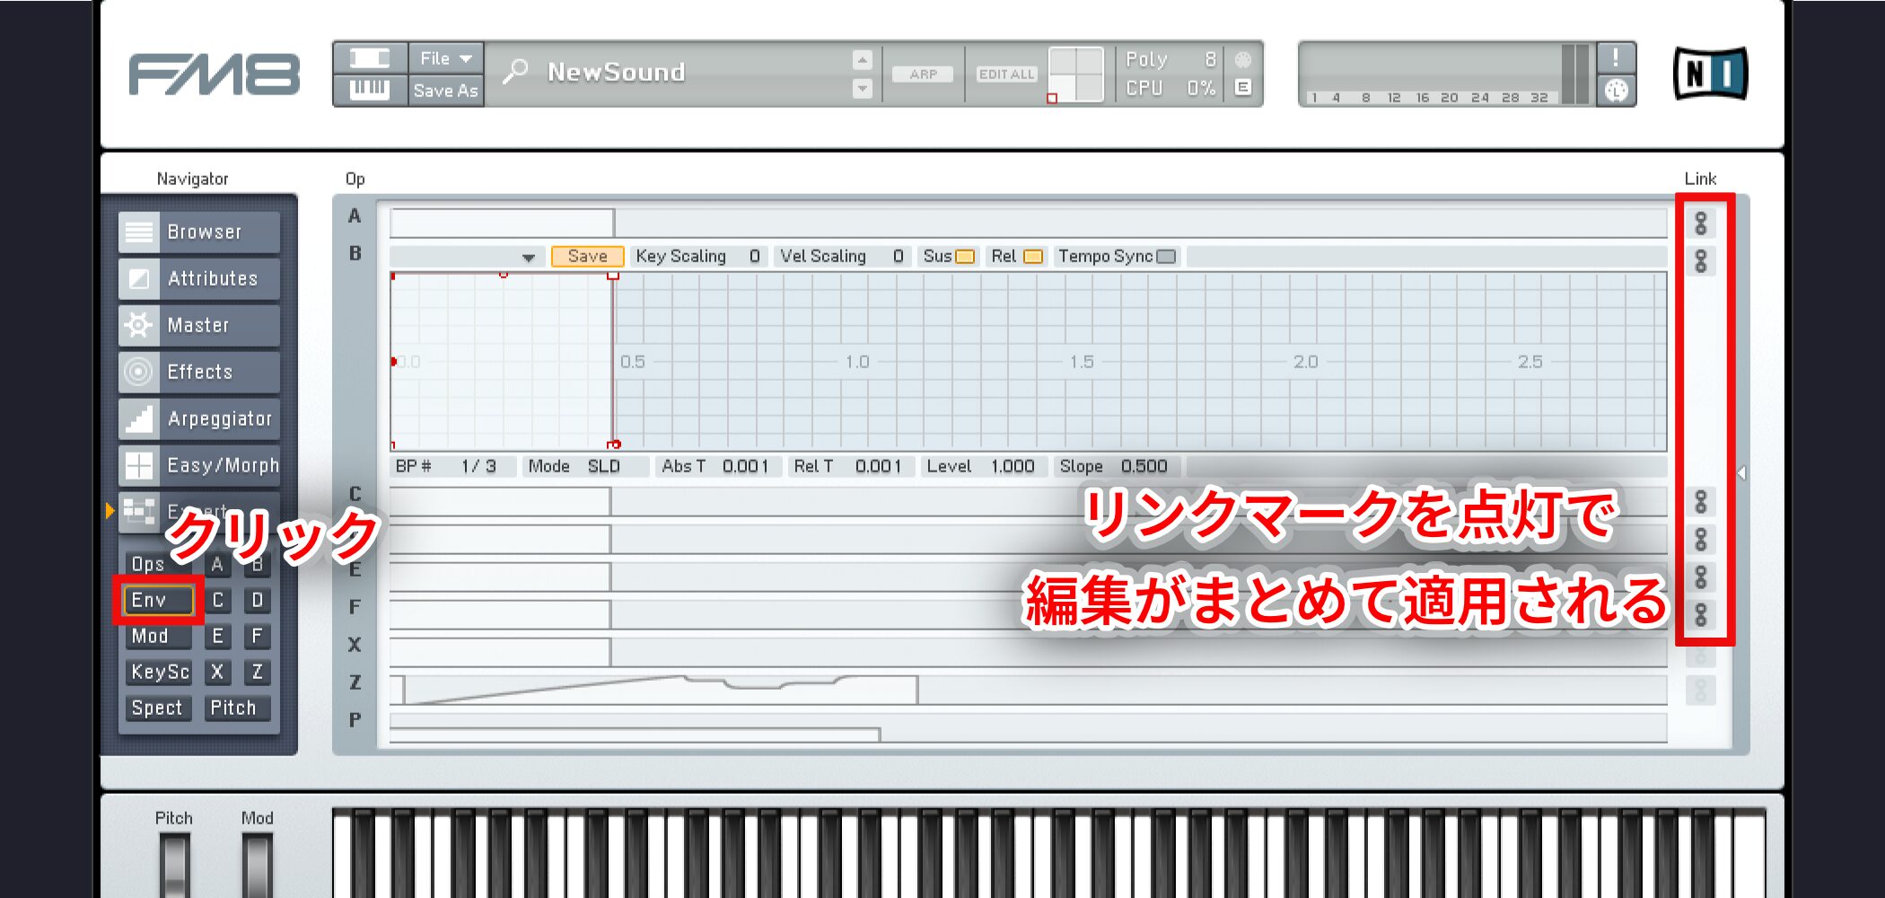Show the keyboard view icon
This screenshot has height=898, width=1885.
point(369,90)
